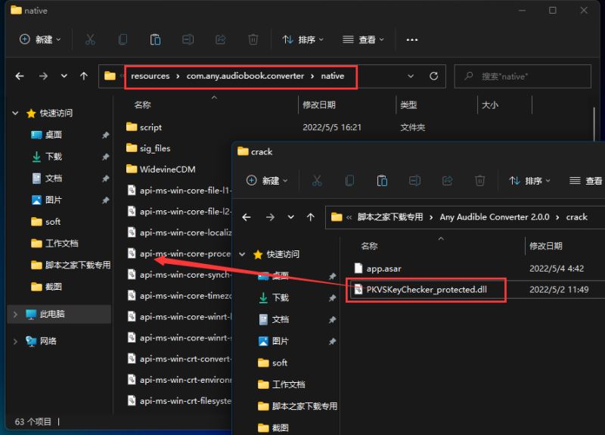Screen dimensions: 605x435
Task: Click com.any.audiobook.converter breadcrumb segment
Action: coord(245,76)
